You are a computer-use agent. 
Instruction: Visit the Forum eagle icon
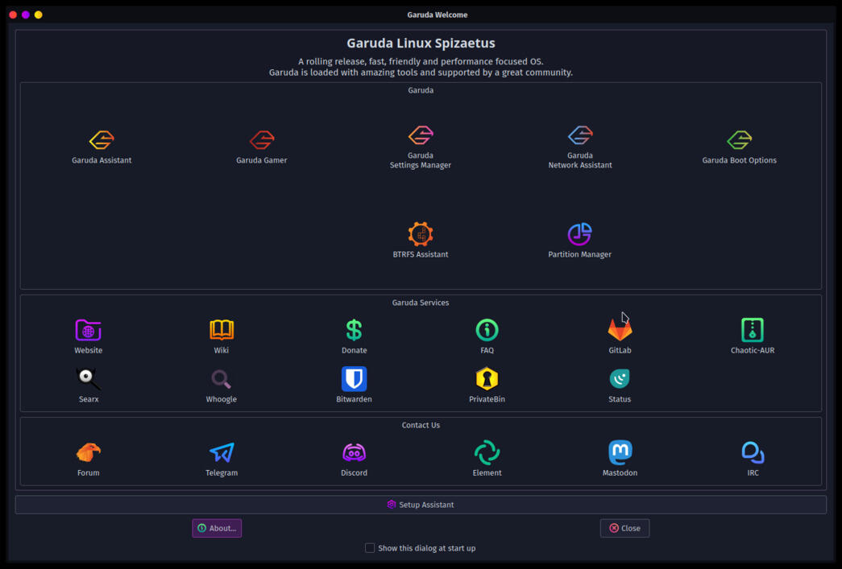[88, 452]
